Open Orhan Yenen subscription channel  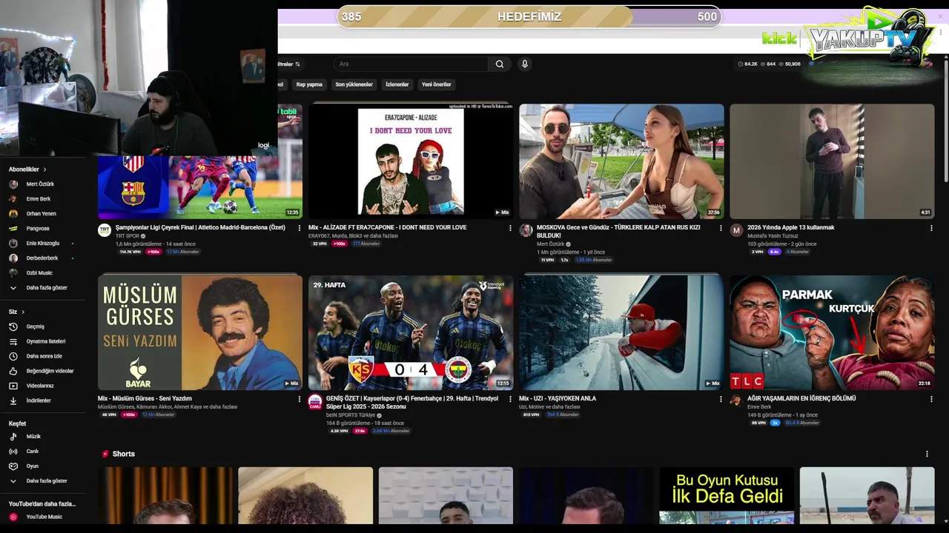coord(41,214)
